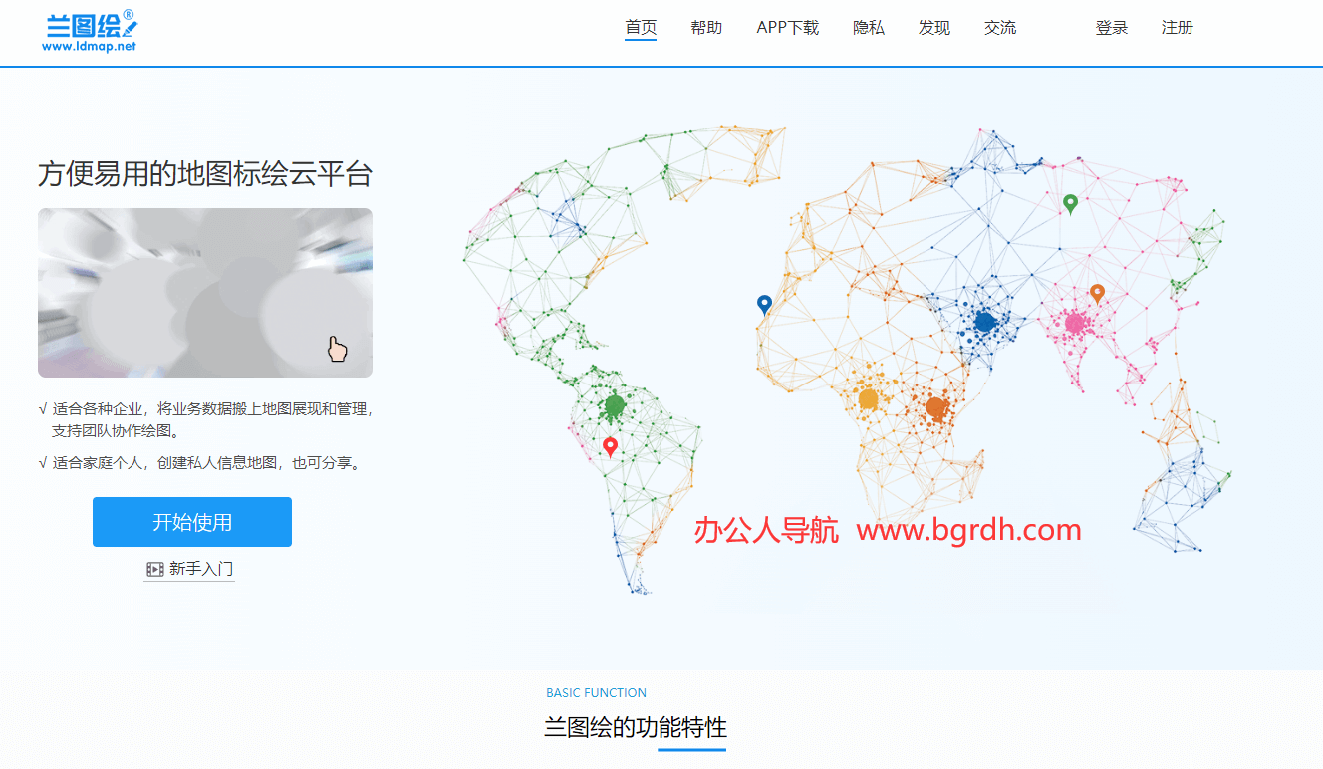This screenshot has height=769, width=1323.
Task: Click the large pink dot in Asia
Action: tap(1074, 323)
